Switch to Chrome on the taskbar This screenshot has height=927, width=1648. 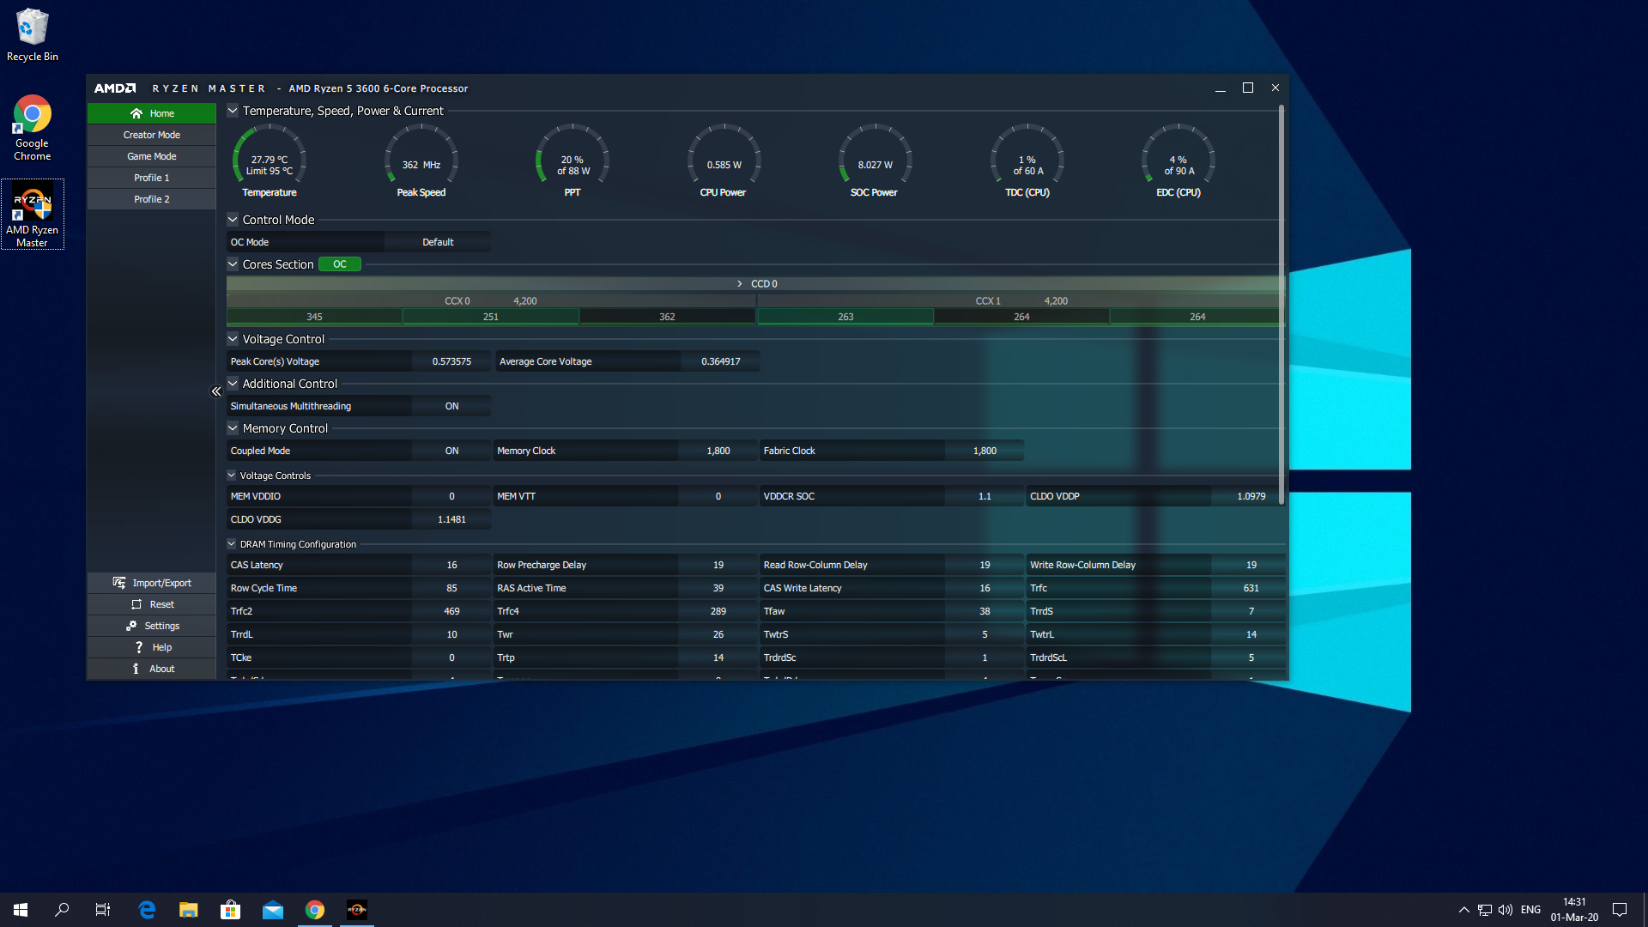[315, 910]
